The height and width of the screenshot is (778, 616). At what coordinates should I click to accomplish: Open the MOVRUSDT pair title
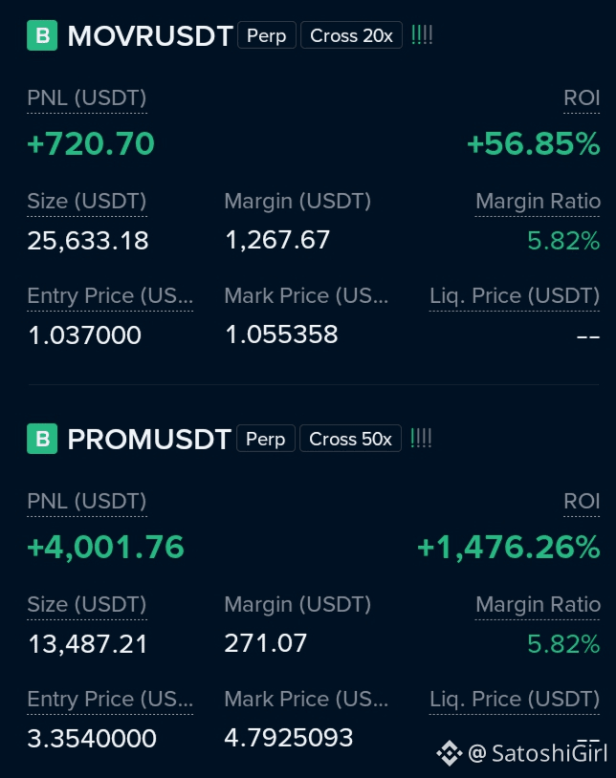150,35
